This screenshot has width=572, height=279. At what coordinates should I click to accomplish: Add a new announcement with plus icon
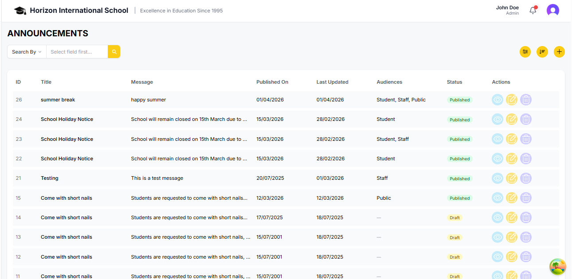pos(559,52)
